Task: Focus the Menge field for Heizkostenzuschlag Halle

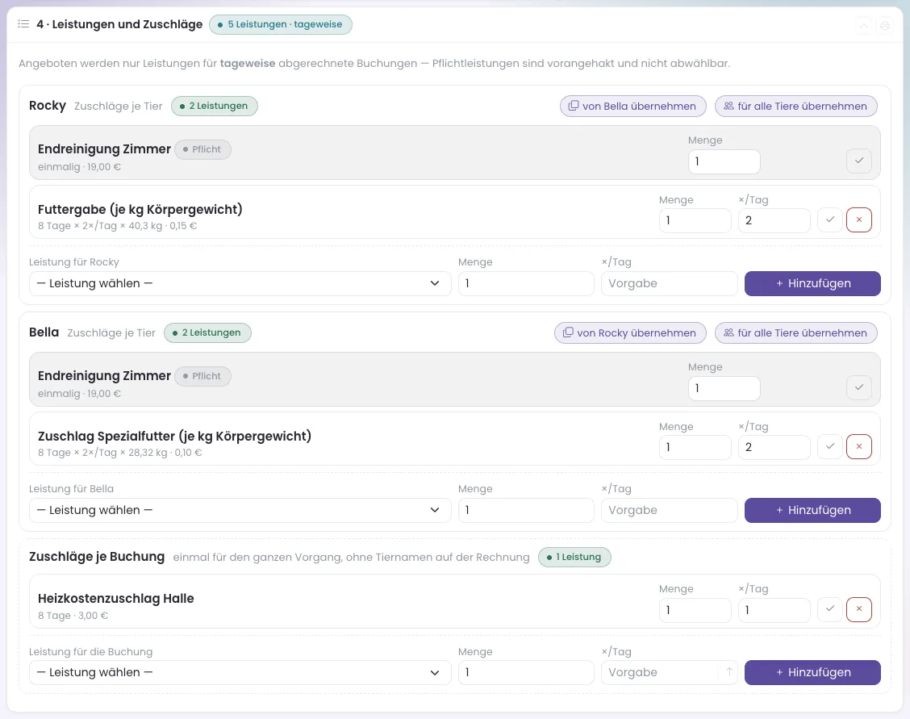Action: [x=695, y=610]
